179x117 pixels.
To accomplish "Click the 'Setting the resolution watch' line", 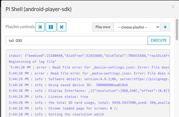I will click(x=56, y=114).
